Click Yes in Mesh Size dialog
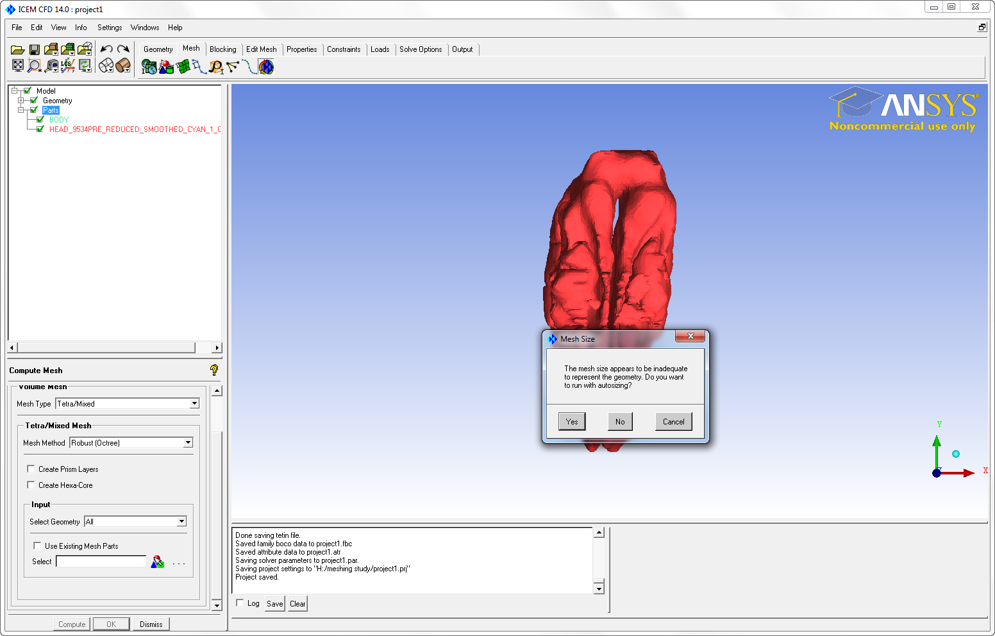 coord(572,421)
